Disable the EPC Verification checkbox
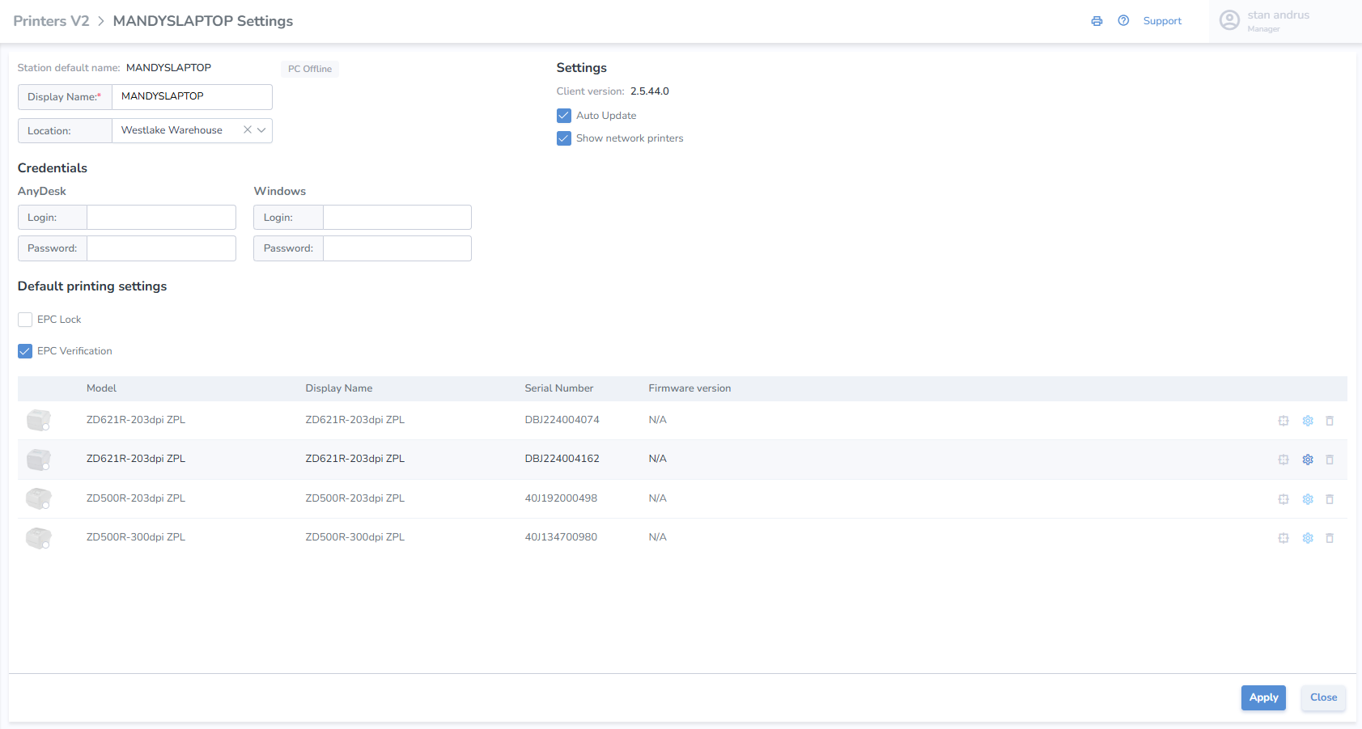 point(25,351)
